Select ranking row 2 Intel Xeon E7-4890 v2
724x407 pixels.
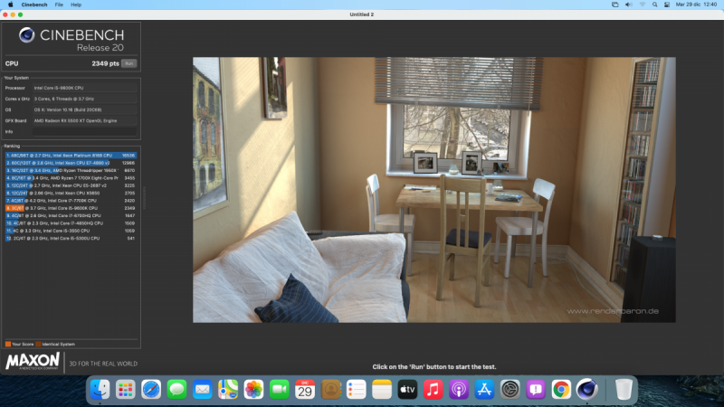(x=71, y=163)
